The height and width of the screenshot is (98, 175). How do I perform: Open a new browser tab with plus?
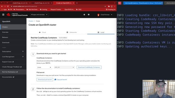77,3
